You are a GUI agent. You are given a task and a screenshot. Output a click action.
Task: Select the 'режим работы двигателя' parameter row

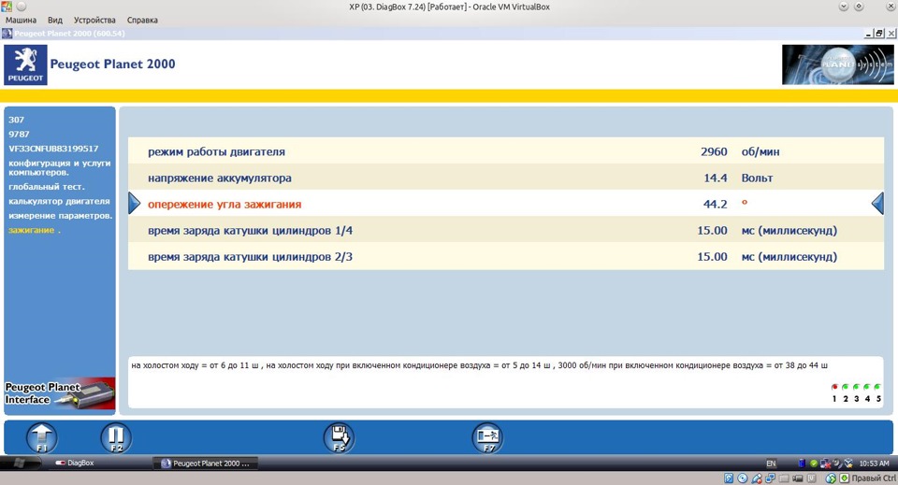pos(506,151)
